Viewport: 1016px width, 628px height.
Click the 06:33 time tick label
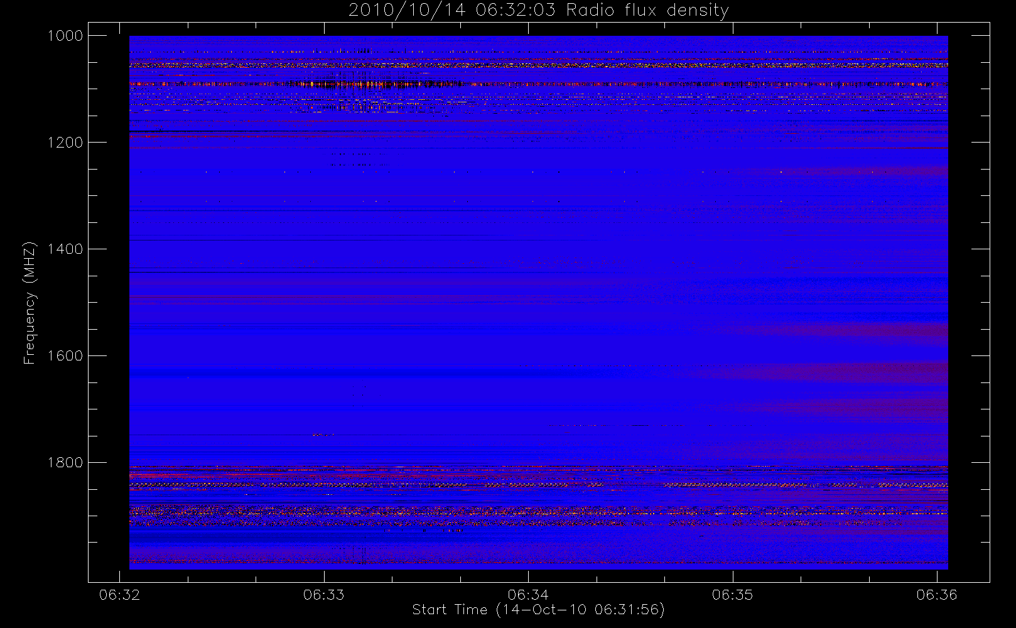coord(324,595)
